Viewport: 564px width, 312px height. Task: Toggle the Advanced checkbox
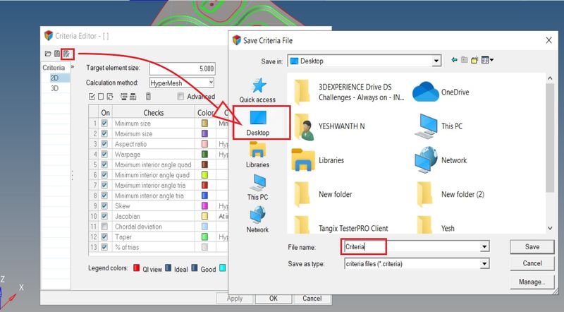pos(180,97)
